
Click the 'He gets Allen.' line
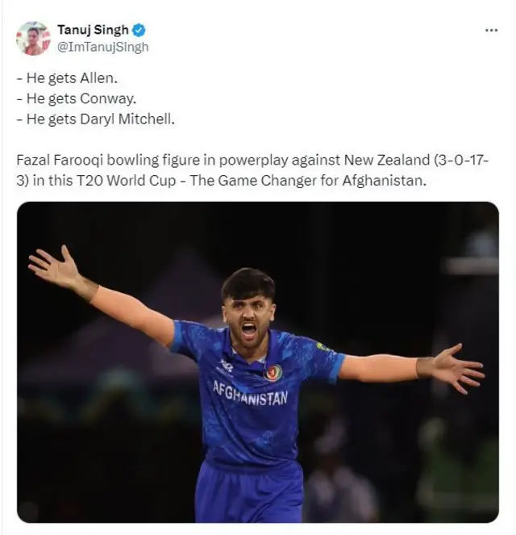click(67, 78)
